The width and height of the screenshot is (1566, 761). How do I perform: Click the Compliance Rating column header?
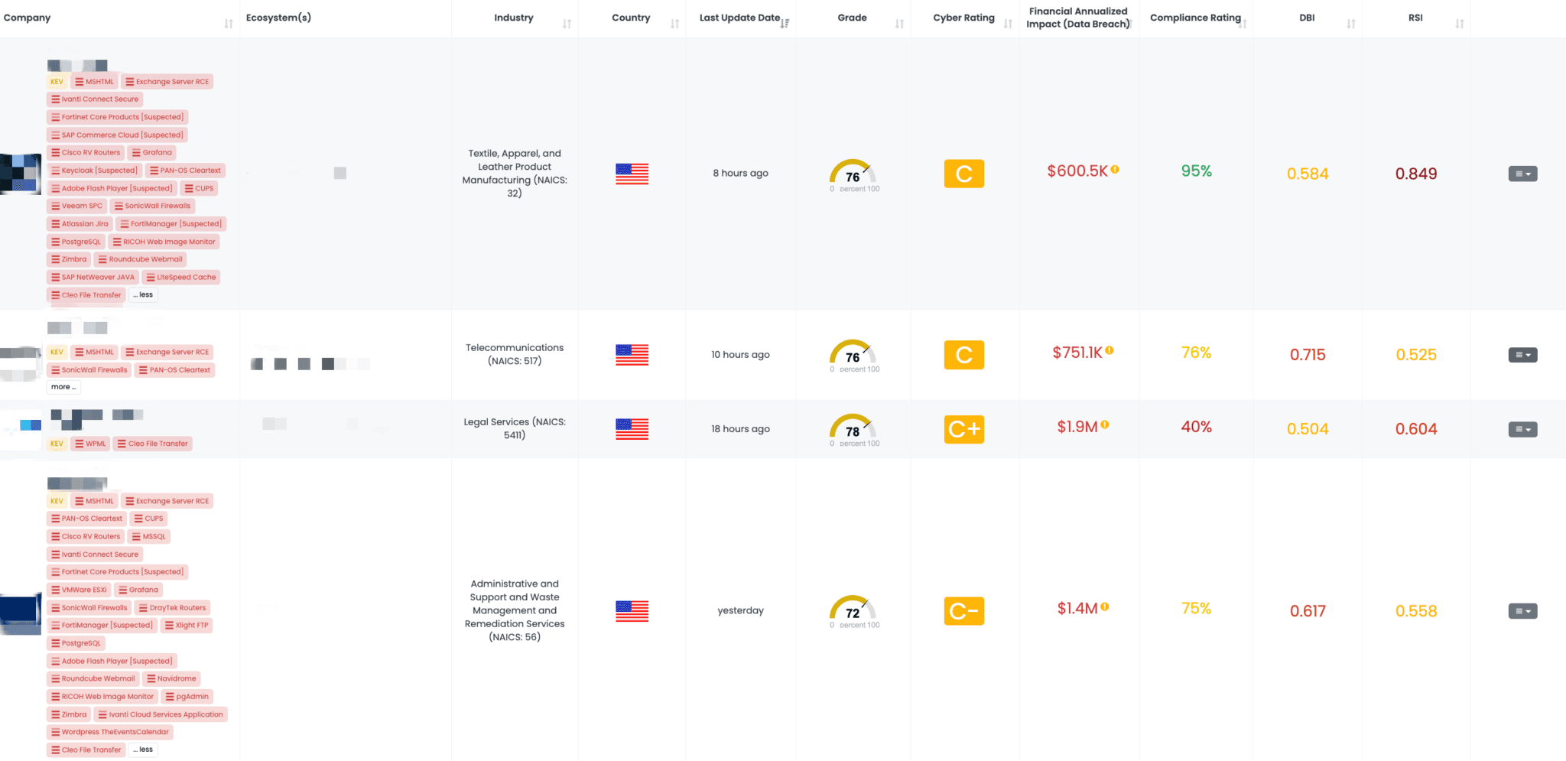1196,17
